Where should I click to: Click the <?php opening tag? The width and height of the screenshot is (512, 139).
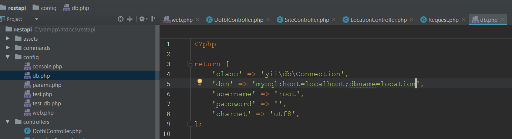coord(205,44)
